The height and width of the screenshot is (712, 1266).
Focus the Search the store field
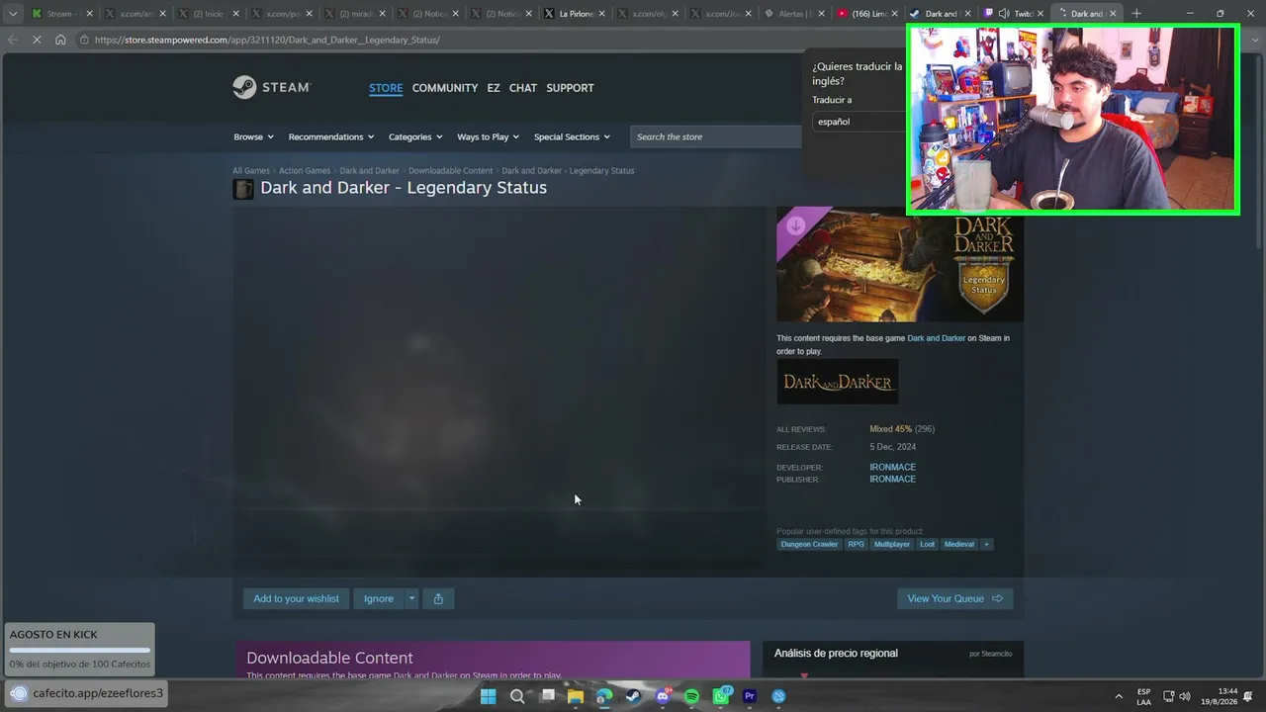[x=716, y=136]
